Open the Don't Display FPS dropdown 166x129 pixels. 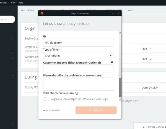point(153,88)
